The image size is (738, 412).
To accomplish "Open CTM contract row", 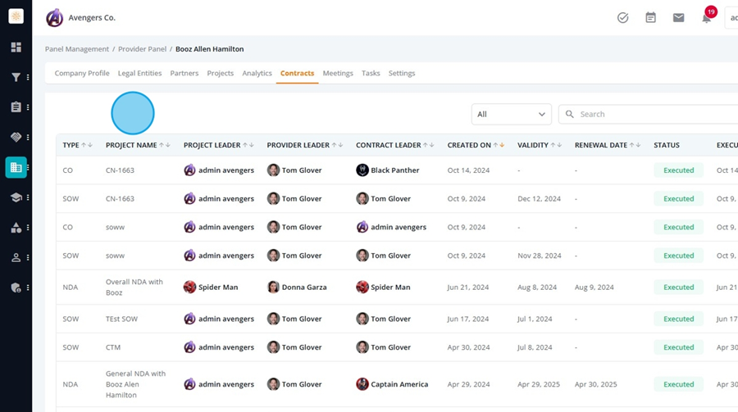I will 397,347.
